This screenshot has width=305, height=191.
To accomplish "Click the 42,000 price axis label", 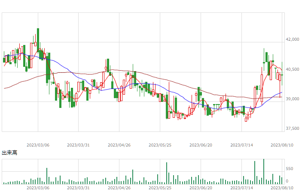I will (x=293, y=39).
